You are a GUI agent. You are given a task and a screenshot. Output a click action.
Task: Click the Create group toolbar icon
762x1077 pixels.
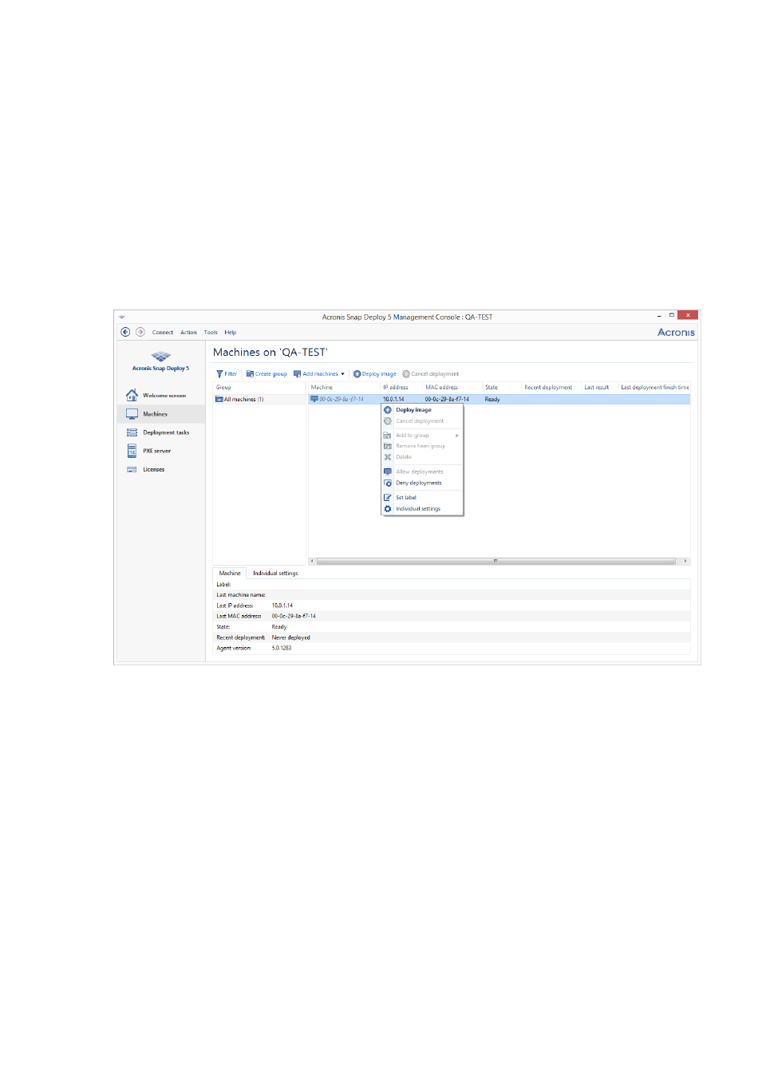pyautogui.click(x=250, y=374)
